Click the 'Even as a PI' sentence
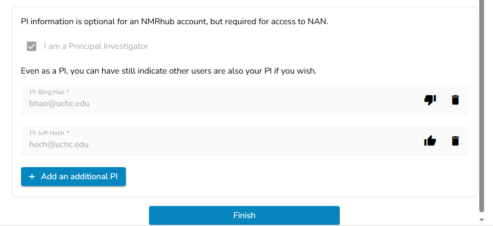The width and height of the screenshot is (493, 226). tap(169, 71)
